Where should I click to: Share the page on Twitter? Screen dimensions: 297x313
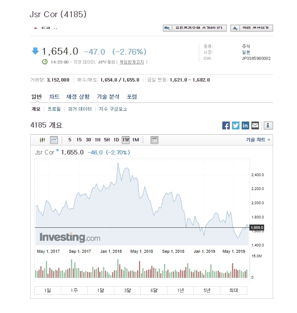coord(236,126)
